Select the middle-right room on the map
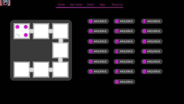 60,50
